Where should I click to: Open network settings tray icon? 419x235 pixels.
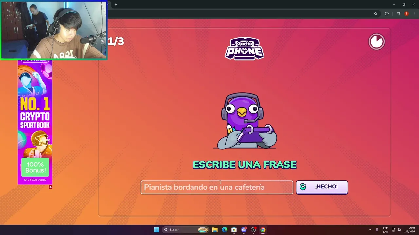point(393,230)
